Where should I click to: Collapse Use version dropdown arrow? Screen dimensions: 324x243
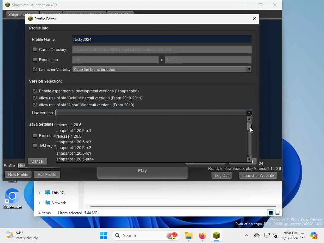(x=249, y=113)
